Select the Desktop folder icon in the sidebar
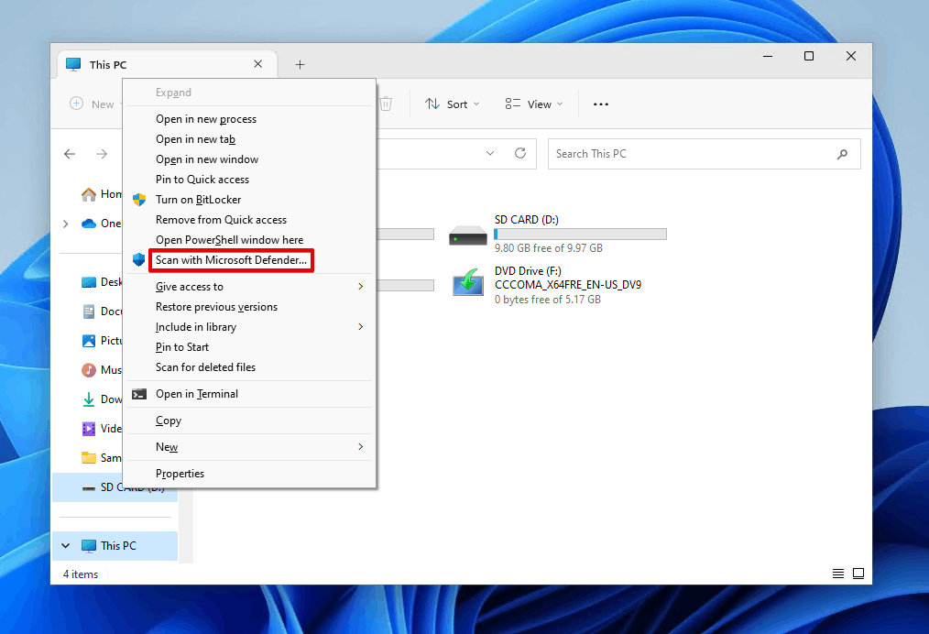929x634 pixels. point(89,282)
